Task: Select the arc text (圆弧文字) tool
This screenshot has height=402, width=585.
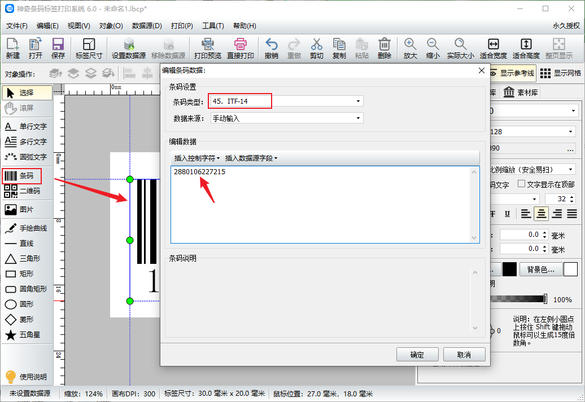Action: click(27, 157)
